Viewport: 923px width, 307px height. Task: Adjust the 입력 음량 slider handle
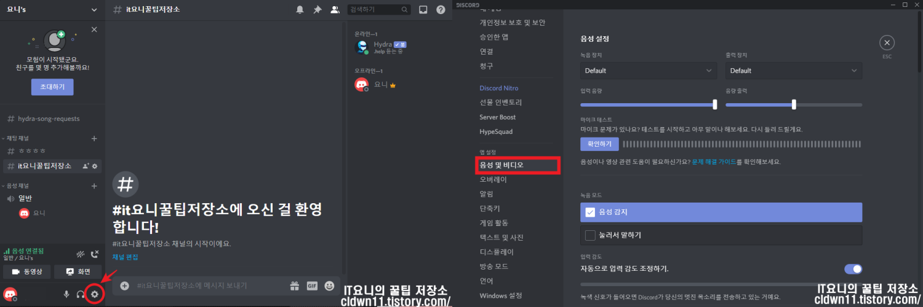[714, 104]
